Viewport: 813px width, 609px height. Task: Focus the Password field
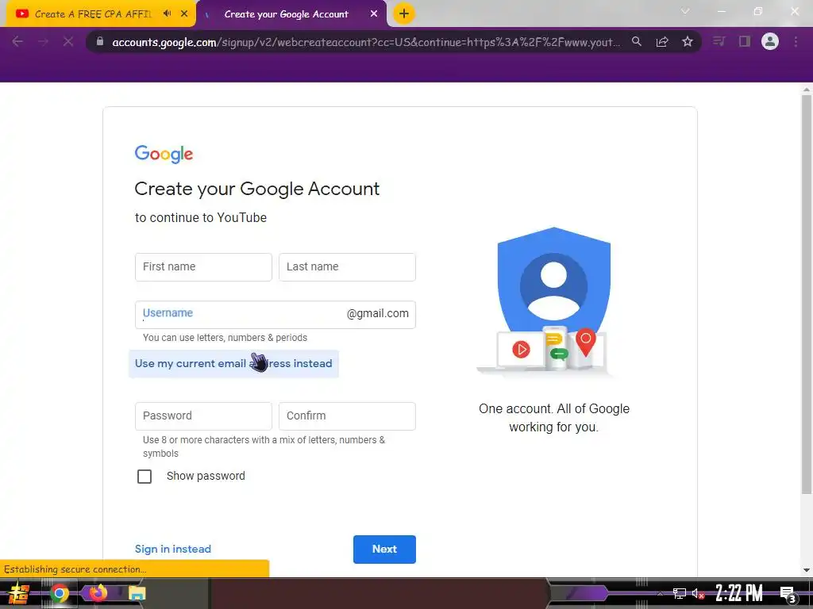click(203, 416)
